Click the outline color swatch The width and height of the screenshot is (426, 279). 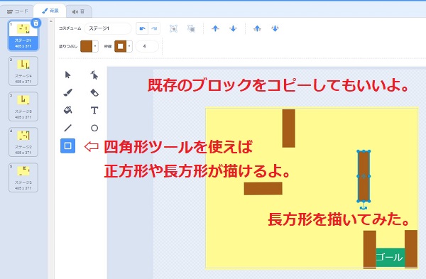point(121,46)
